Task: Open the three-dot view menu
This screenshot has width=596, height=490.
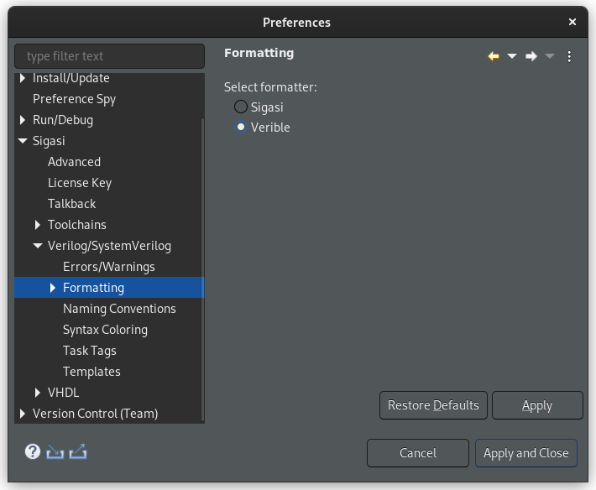Action: (x=569, y=56)
